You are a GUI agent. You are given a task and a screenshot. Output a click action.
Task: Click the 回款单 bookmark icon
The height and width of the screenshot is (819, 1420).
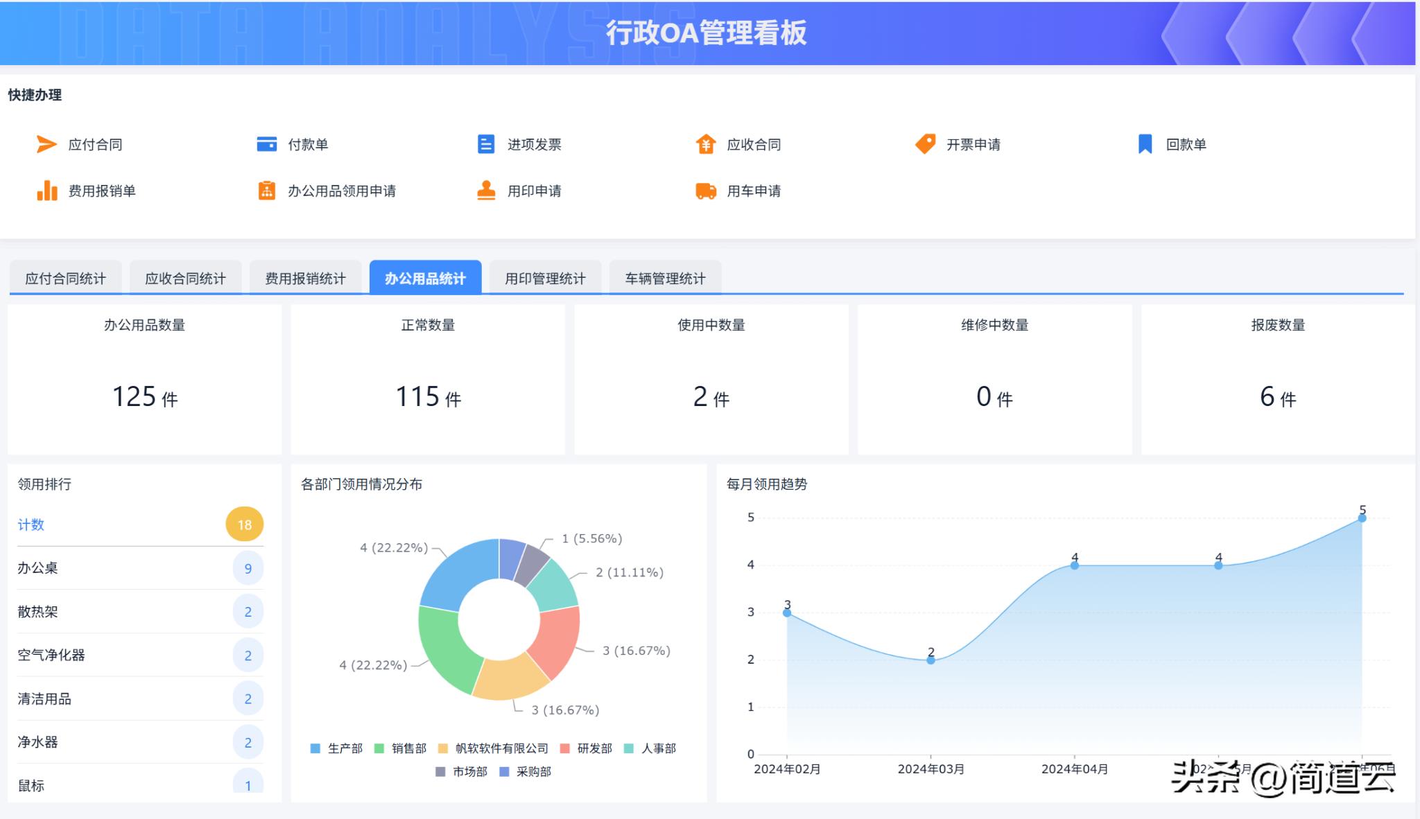tap(1145, 144)
